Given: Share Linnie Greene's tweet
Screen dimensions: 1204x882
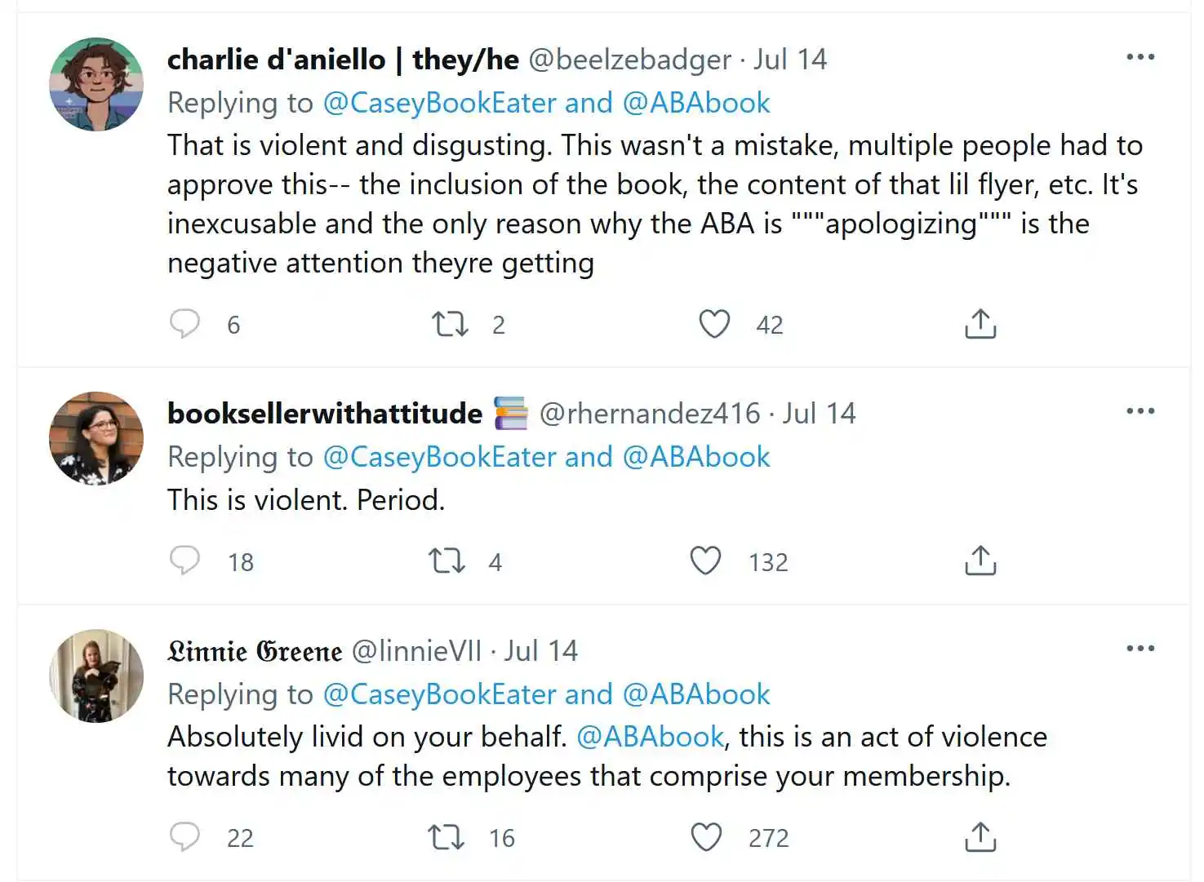Looking at the screenshot, I should click(980, 837).
